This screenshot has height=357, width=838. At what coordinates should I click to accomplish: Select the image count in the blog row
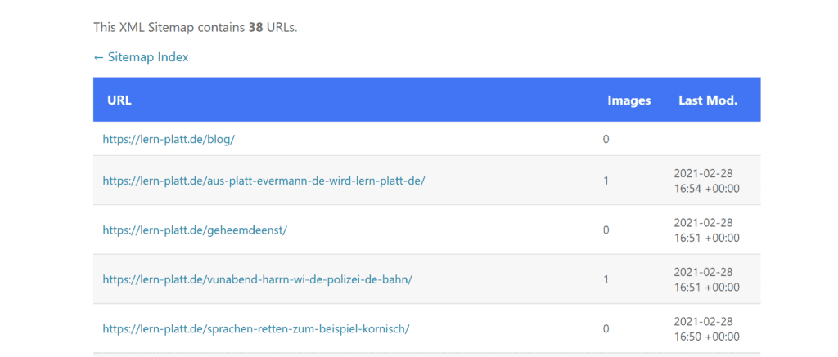click(606, 139)
